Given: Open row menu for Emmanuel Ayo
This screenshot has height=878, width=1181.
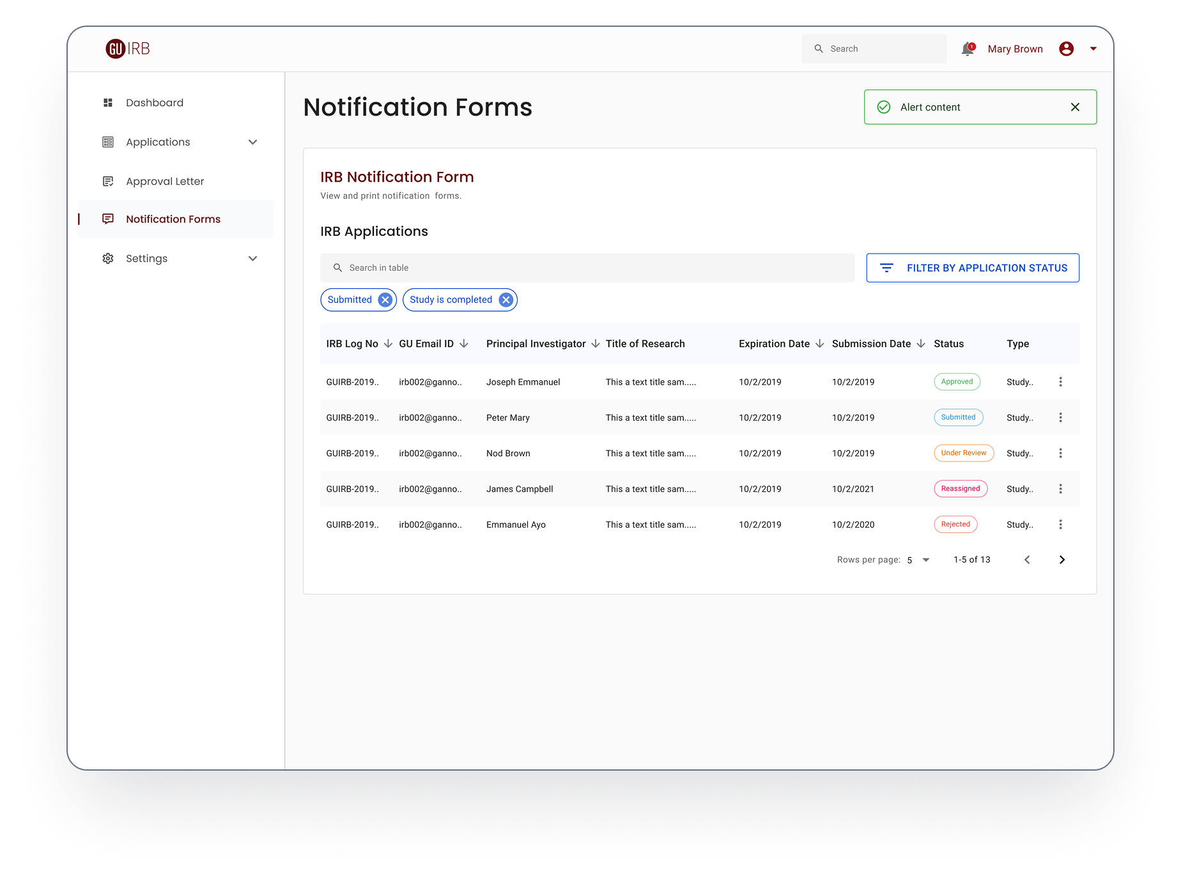Looking at the screenshot, I should [1061, 525].
